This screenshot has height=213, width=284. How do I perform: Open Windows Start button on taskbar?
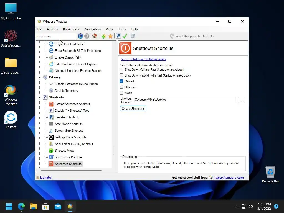[x=9, y=206]
